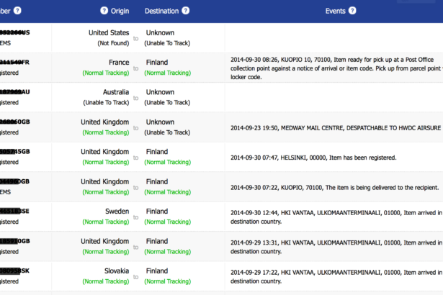Screen dimensions: 443x295
Task: Click the help icon beside Origin header
Action: 104,11
